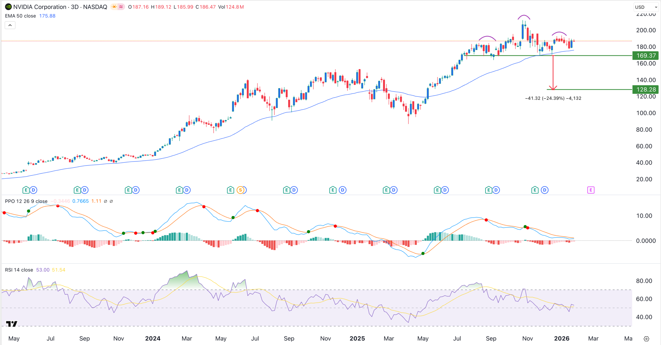Click a blue D dividend marker on the timeline

click(33, 190)
